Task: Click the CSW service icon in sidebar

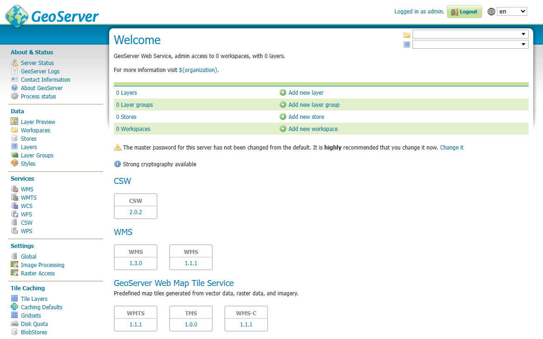Action: click(14, 222)
